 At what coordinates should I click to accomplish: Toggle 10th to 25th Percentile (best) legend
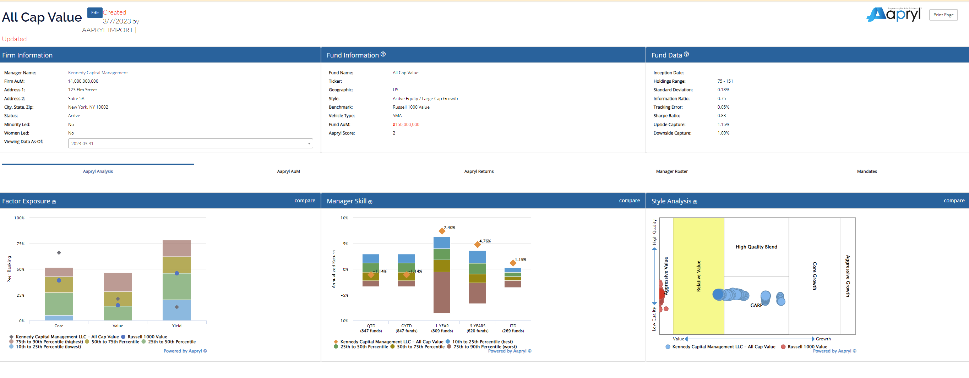click(479, 341)
